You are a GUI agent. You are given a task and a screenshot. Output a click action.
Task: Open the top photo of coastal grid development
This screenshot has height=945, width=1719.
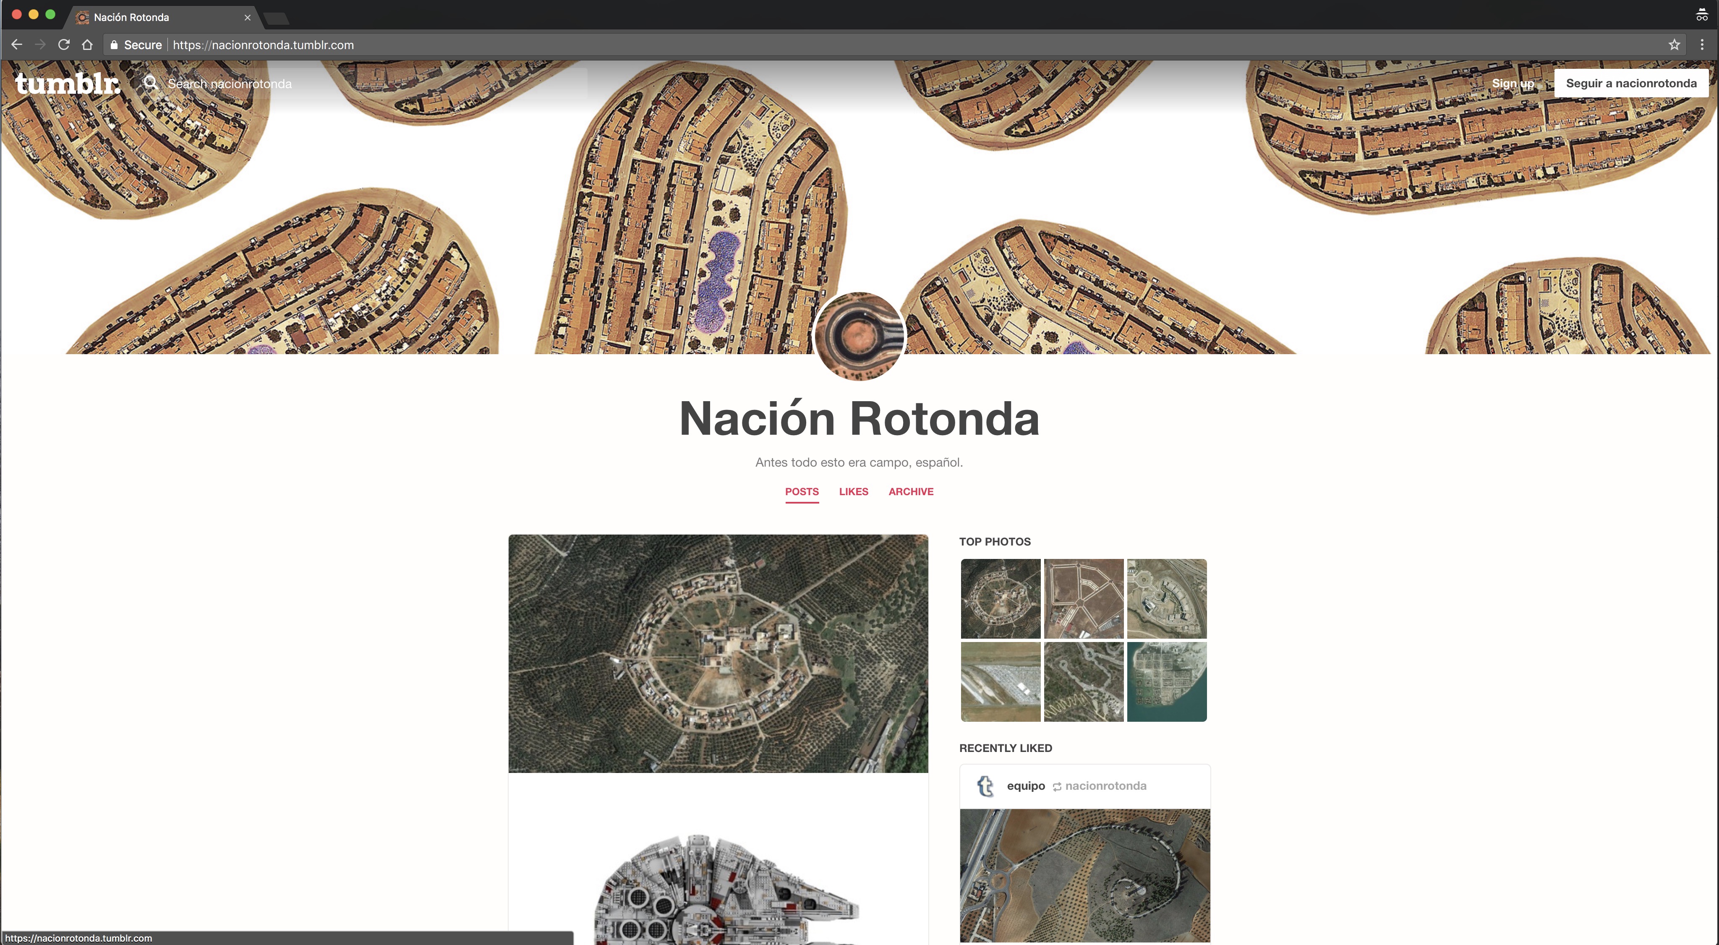click(x=1166, y=681)
